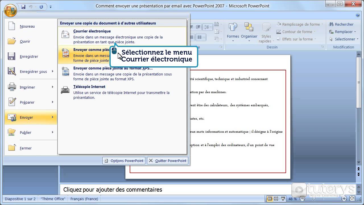This screenshot has width=364, height=205.
Task: Choose Fermer in the Office menu
Action: point(31,148)
